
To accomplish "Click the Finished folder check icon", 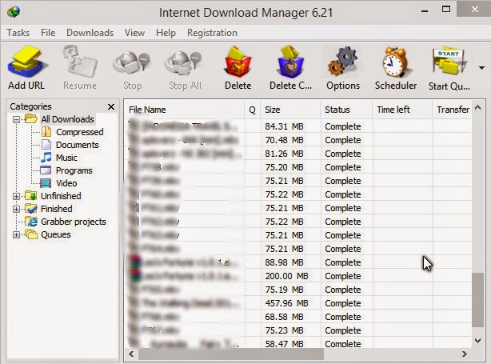I will pos(30,209).
